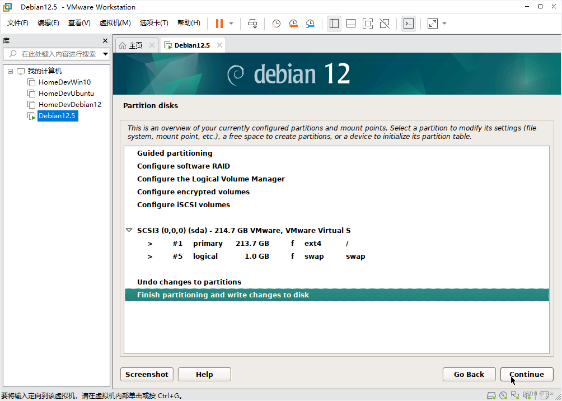Click the Go Back button

[469, 374]
